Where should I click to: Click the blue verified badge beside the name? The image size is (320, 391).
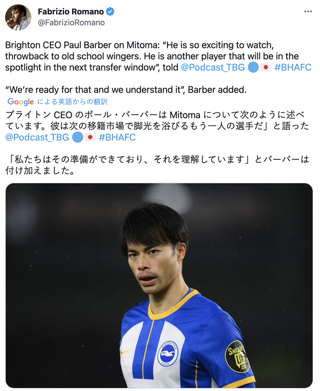[110, 12]
